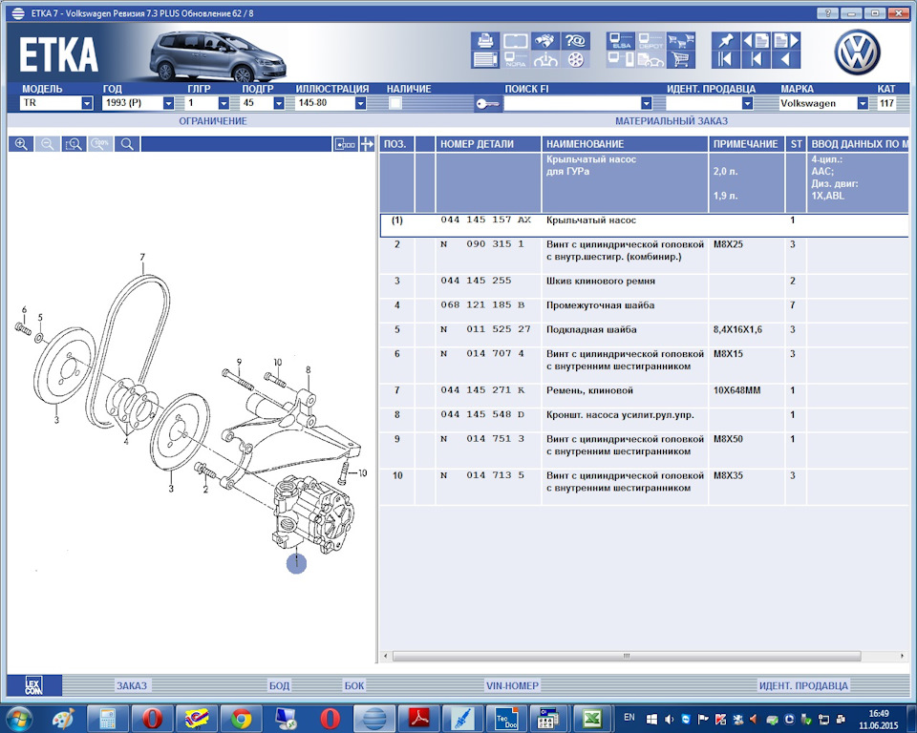This screenshot has width=917, height=733.
Task: Click the wheel rim icon
Action: point(575,59)
